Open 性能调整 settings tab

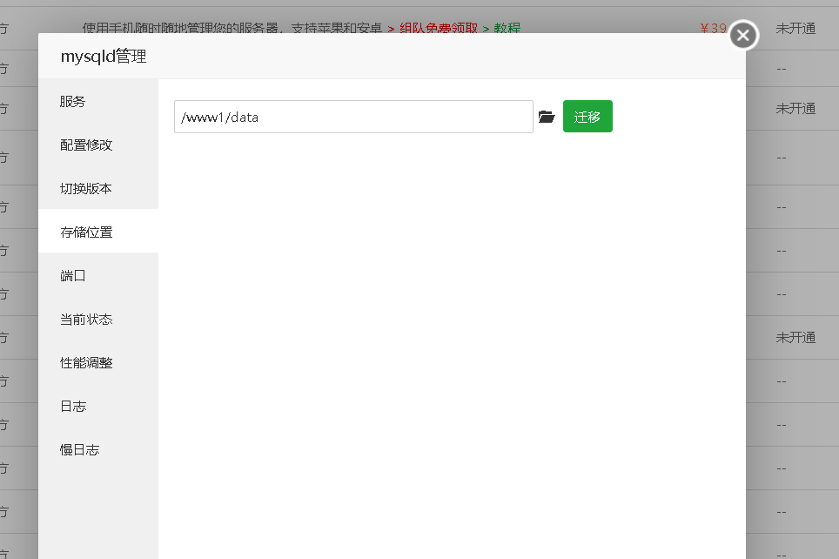(98, 362)
